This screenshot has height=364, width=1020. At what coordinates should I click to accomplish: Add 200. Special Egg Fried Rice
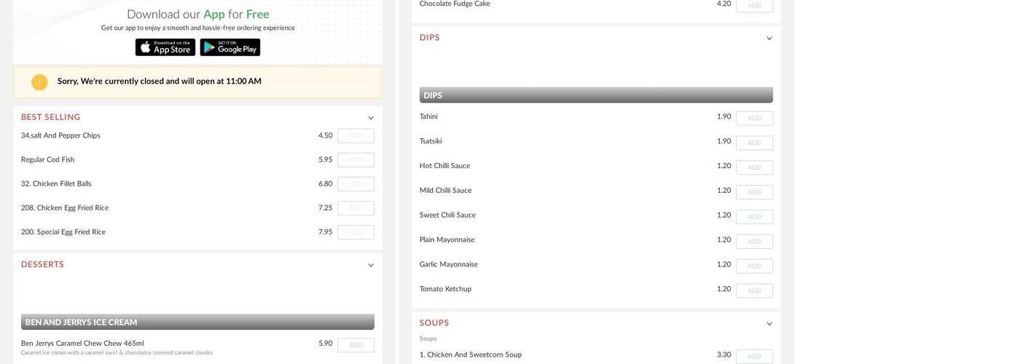coord(356,232)
